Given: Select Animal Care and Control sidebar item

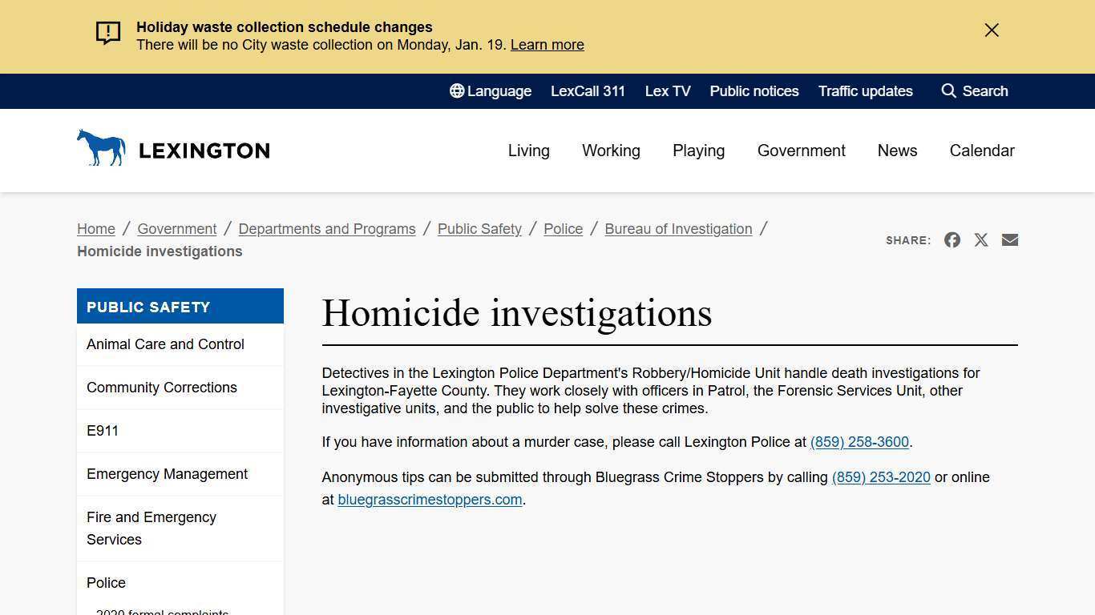Looking at the screenshot, I should click(x=165, y=344).
